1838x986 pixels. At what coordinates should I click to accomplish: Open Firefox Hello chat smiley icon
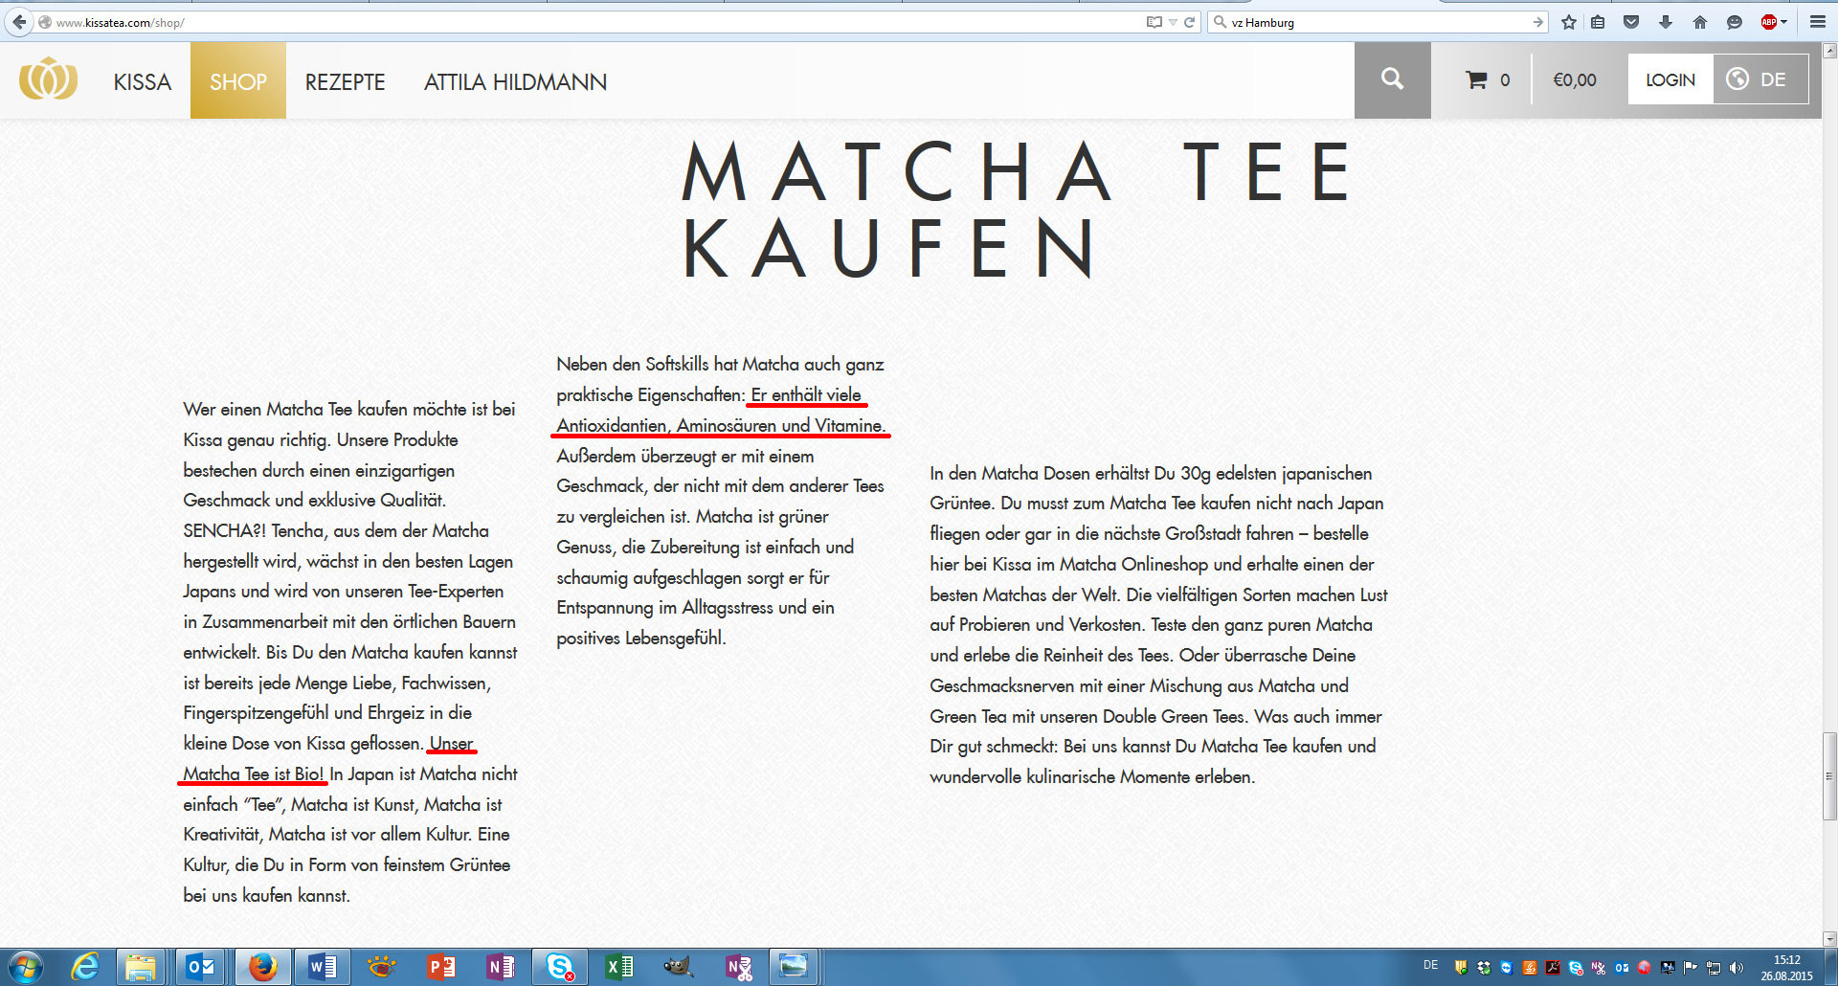point(1734,22)
